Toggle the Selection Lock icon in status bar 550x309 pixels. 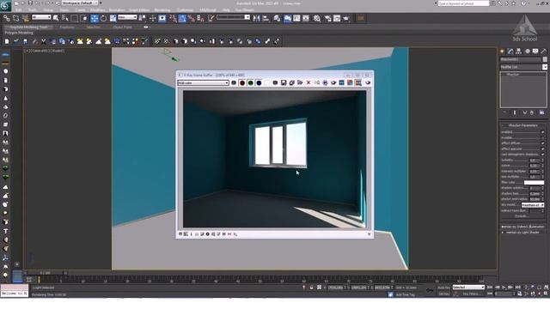(x=311, y=288)
